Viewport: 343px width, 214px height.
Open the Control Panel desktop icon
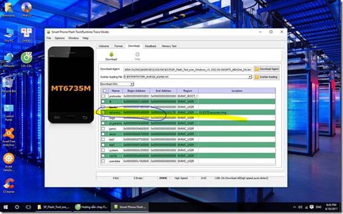(8, 113)
